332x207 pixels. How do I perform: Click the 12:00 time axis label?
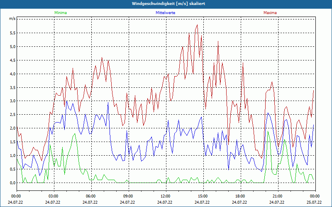click(165, 196)
